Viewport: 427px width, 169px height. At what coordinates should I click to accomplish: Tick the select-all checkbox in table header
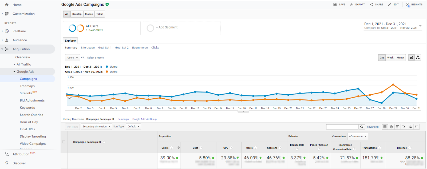coord(64,142)
